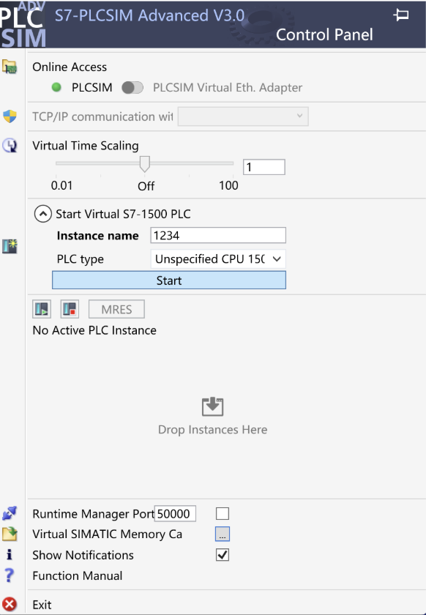Open the PLC type dropdown
Screen dimensions: 426x615
tap(218, 259)
